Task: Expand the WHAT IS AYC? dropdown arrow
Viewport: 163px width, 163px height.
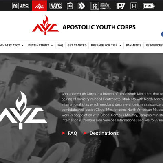Action: pyautogui.click(x=22, y=46)
